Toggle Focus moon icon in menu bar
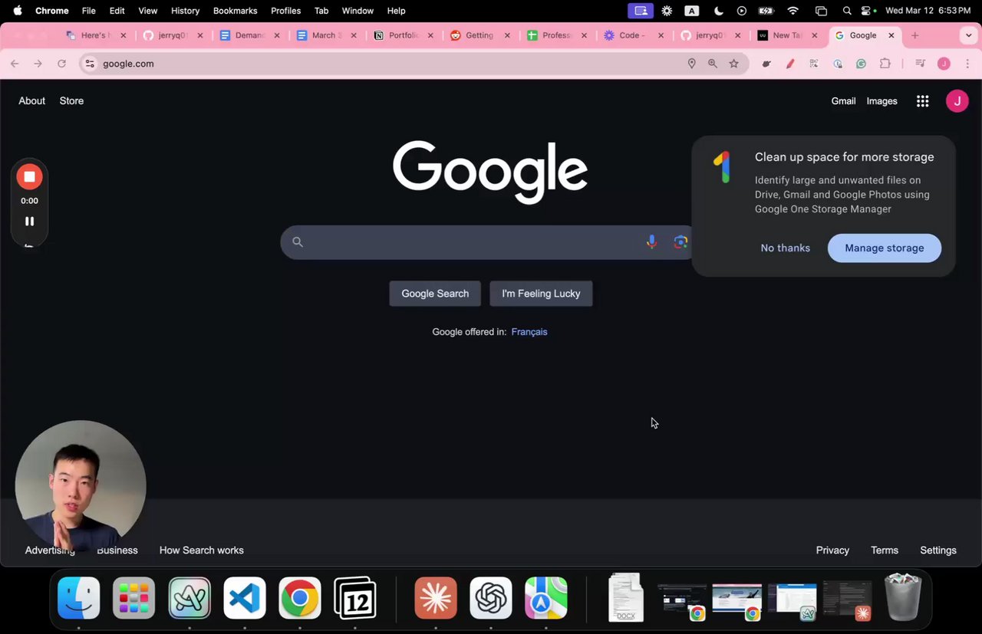Viewport: 982px width, 634px height. click(x=718, y=11)
